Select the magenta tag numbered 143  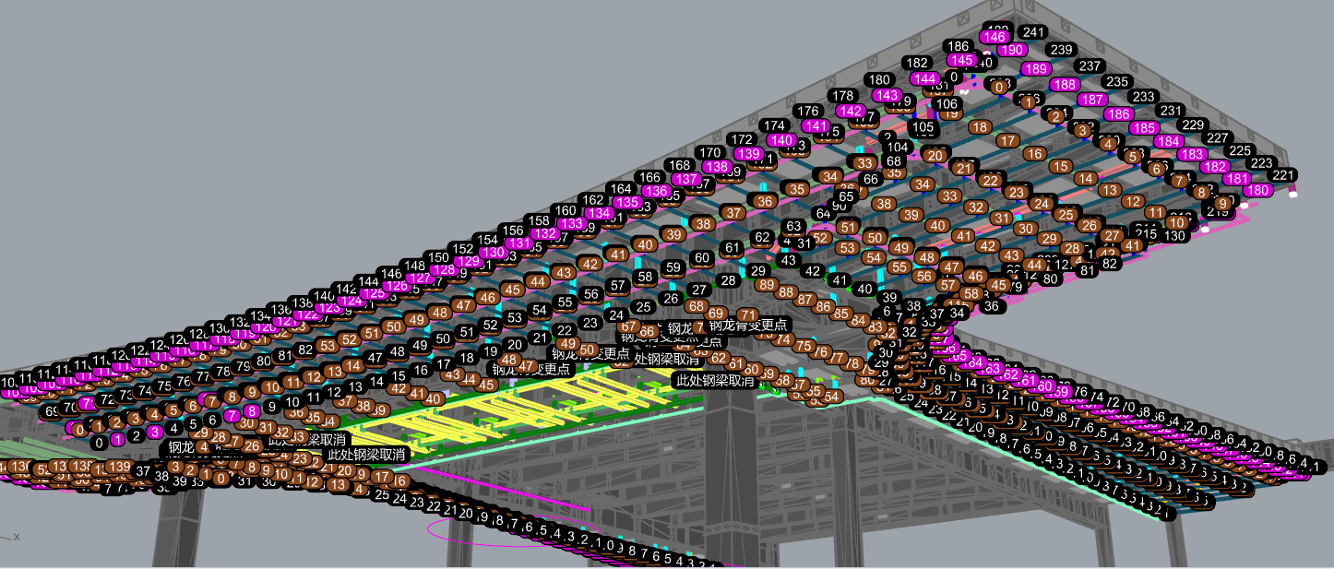(887, 95)
